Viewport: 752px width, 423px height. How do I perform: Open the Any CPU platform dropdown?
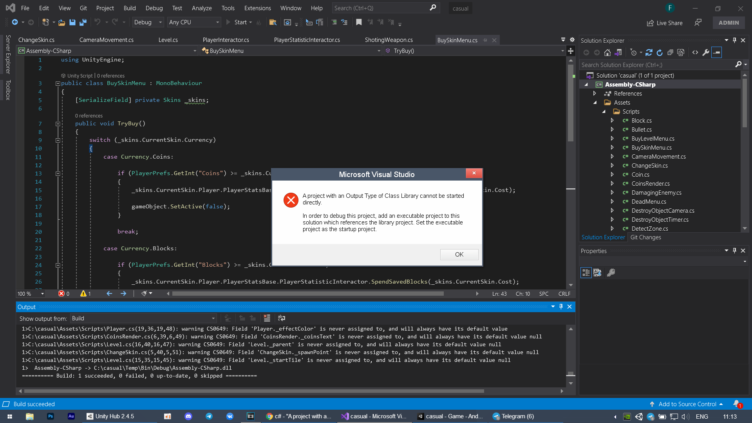coord(194,22)
